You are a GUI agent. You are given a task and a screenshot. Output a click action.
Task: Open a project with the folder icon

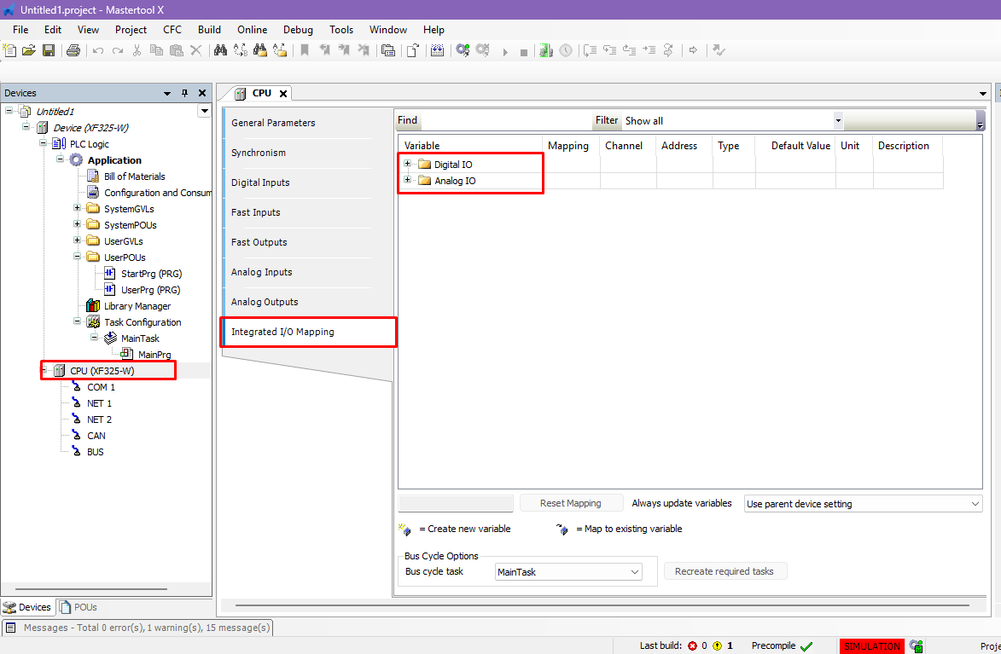pyautogui.click(x=29, y=50)
